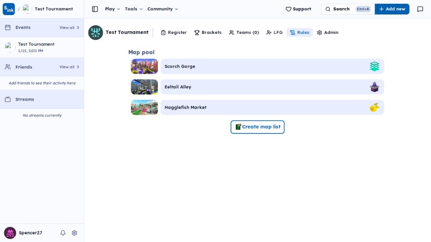Click the Tower Control icon on Eeltail Alley
This screenshot has height=242, width=431.
click(x=374, y=87)
